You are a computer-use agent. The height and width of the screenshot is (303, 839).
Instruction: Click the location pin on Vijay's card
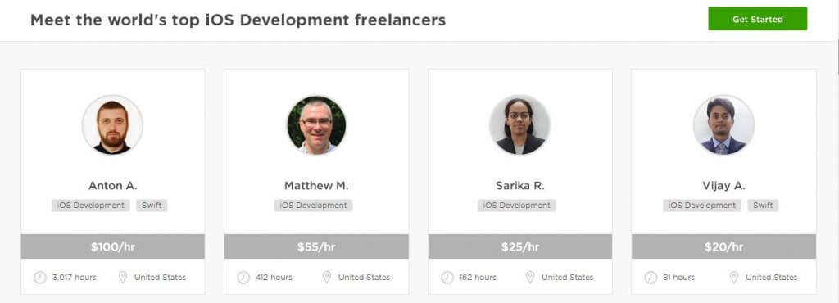733,278
